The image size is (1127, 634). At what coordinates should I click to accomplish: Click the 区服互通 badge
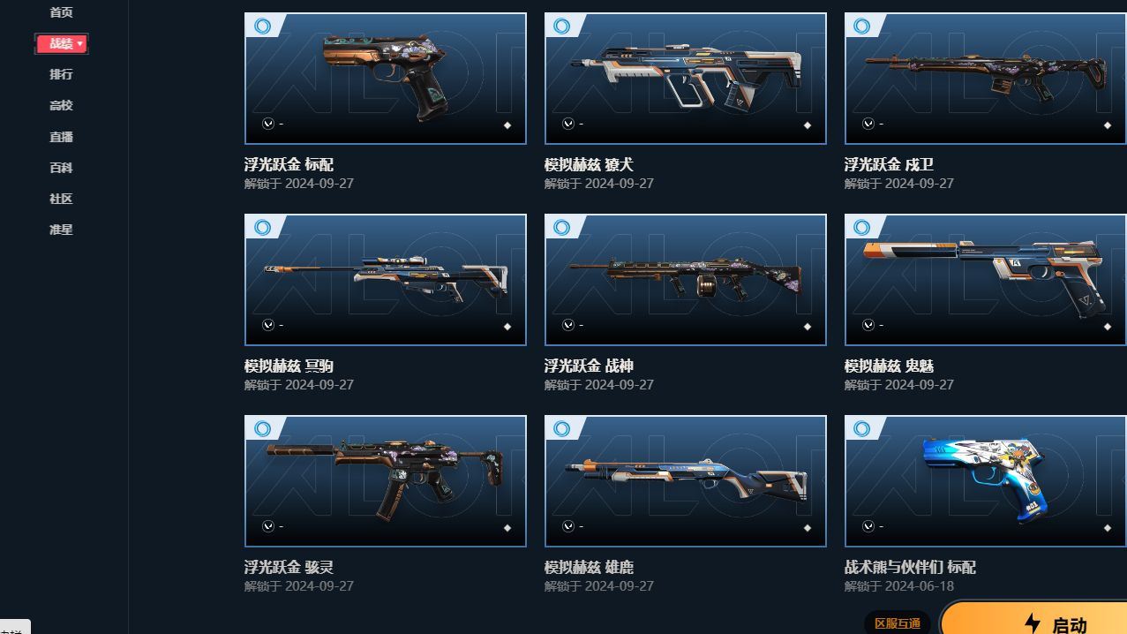898,623
